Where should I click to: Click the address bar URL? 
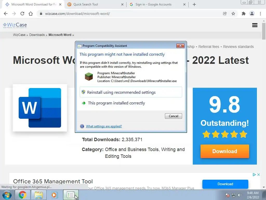pyautogui.click(x=77, y=14)
